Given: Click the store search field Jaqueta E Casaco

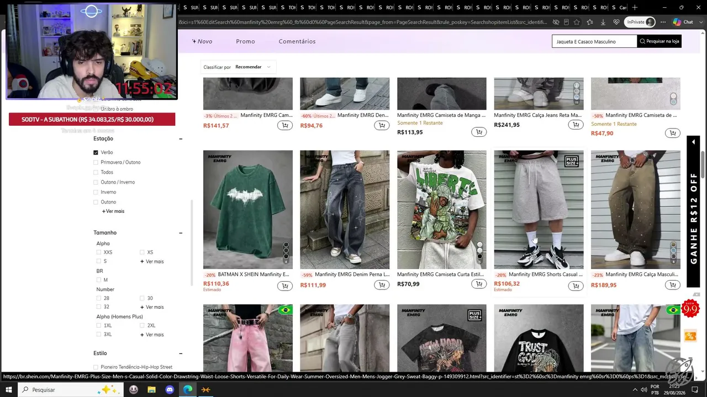Looking at the screenshot, I should [x=594, y=41].
